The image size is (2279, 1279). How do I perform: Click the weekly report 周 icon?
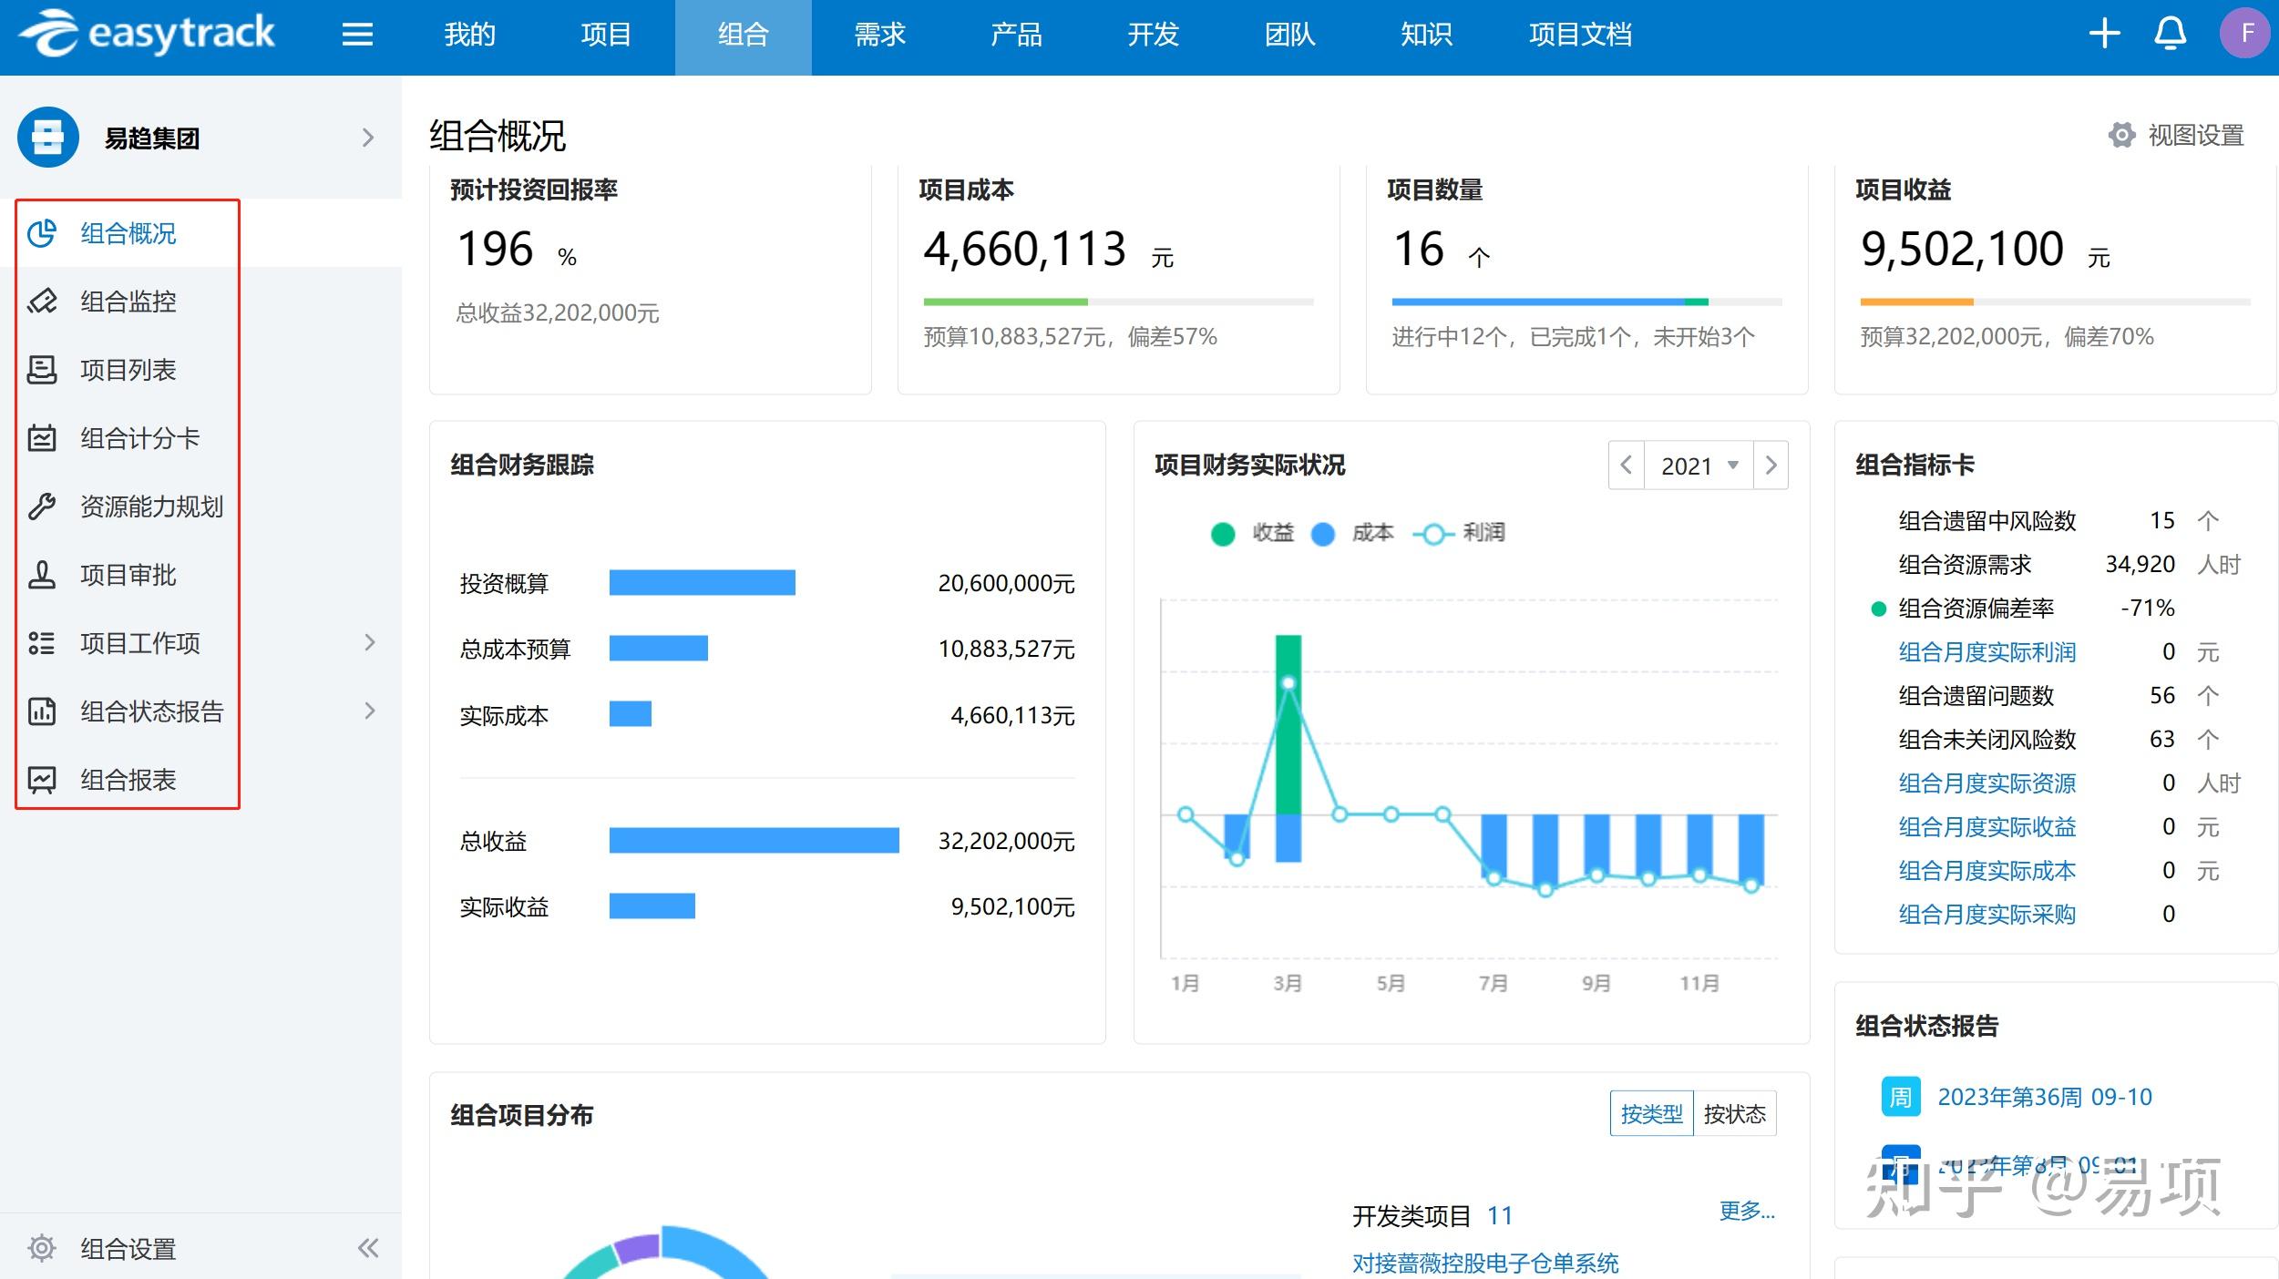[x=1901, y=1097]
